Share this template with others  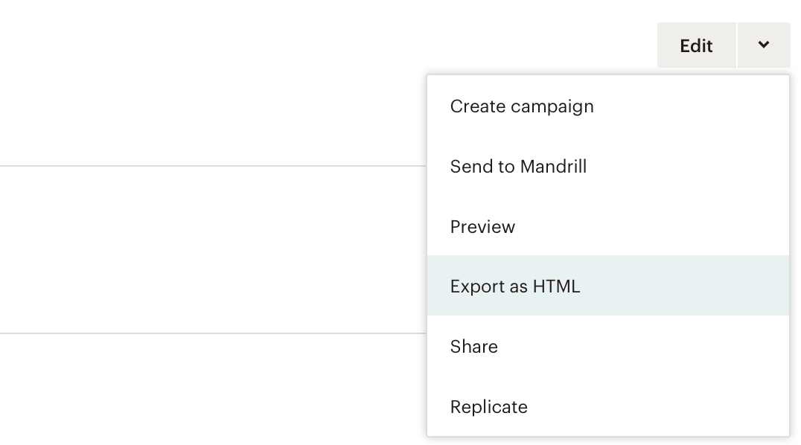click(473, 347)
